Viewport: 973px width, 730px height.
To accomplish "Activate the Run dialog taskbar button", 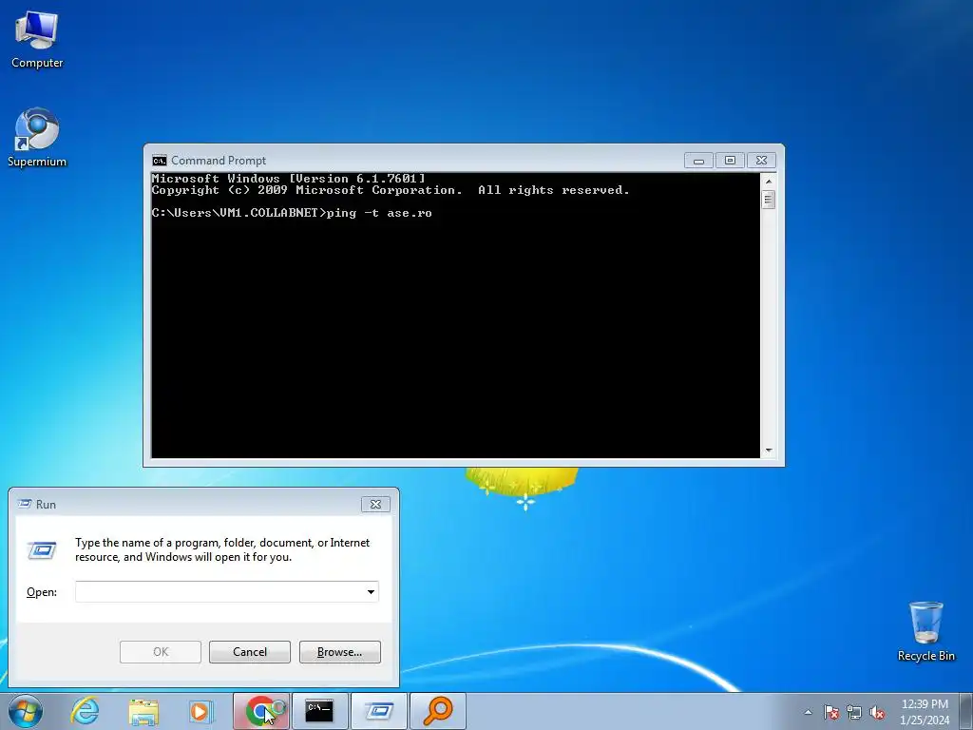I will (x=378, y=711).
